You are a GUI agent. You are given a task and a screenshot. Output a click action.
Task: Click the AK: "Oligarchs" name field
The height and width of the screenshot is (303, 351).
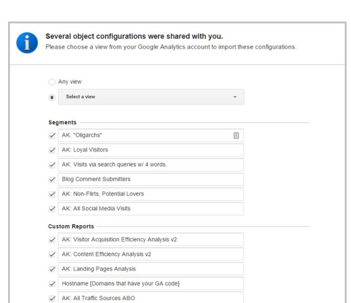coord(145,135)
